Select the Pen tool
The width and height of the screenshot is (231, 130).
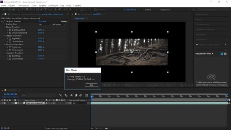pos(42,10)
